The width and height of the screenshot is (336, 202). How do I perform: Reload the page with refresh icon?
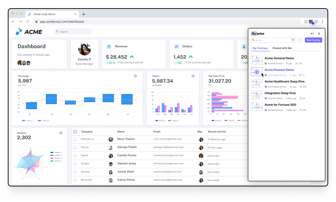click(28, 22)
